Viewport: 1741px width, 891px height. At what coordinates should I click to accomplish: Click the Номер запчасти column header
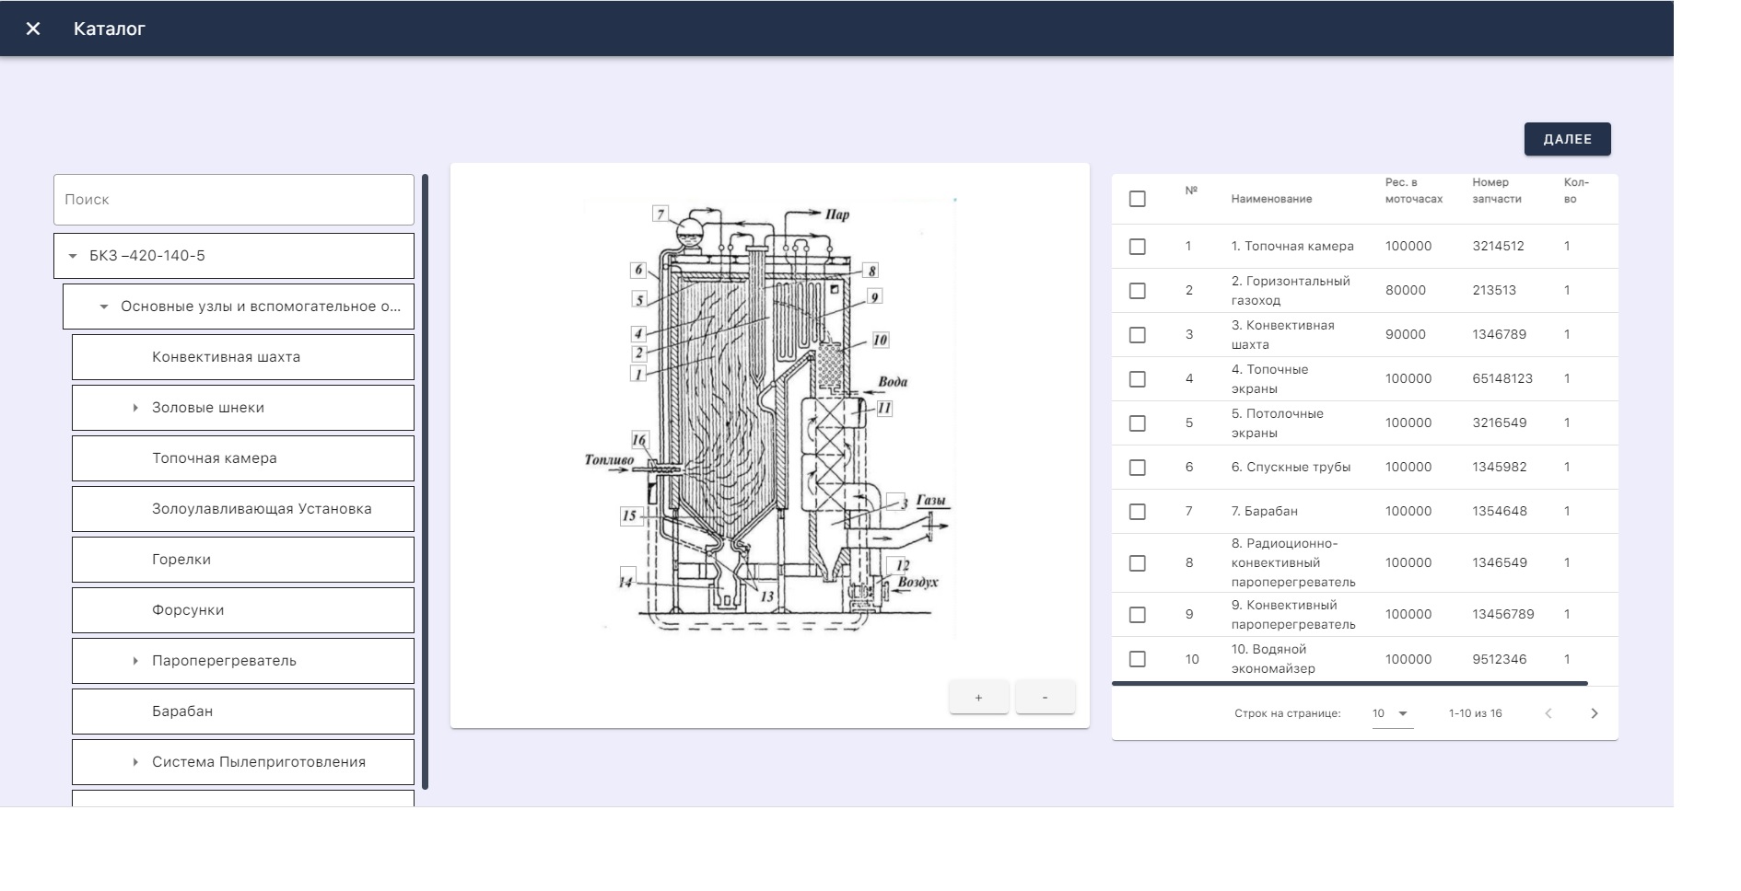tap(1497, 191)
